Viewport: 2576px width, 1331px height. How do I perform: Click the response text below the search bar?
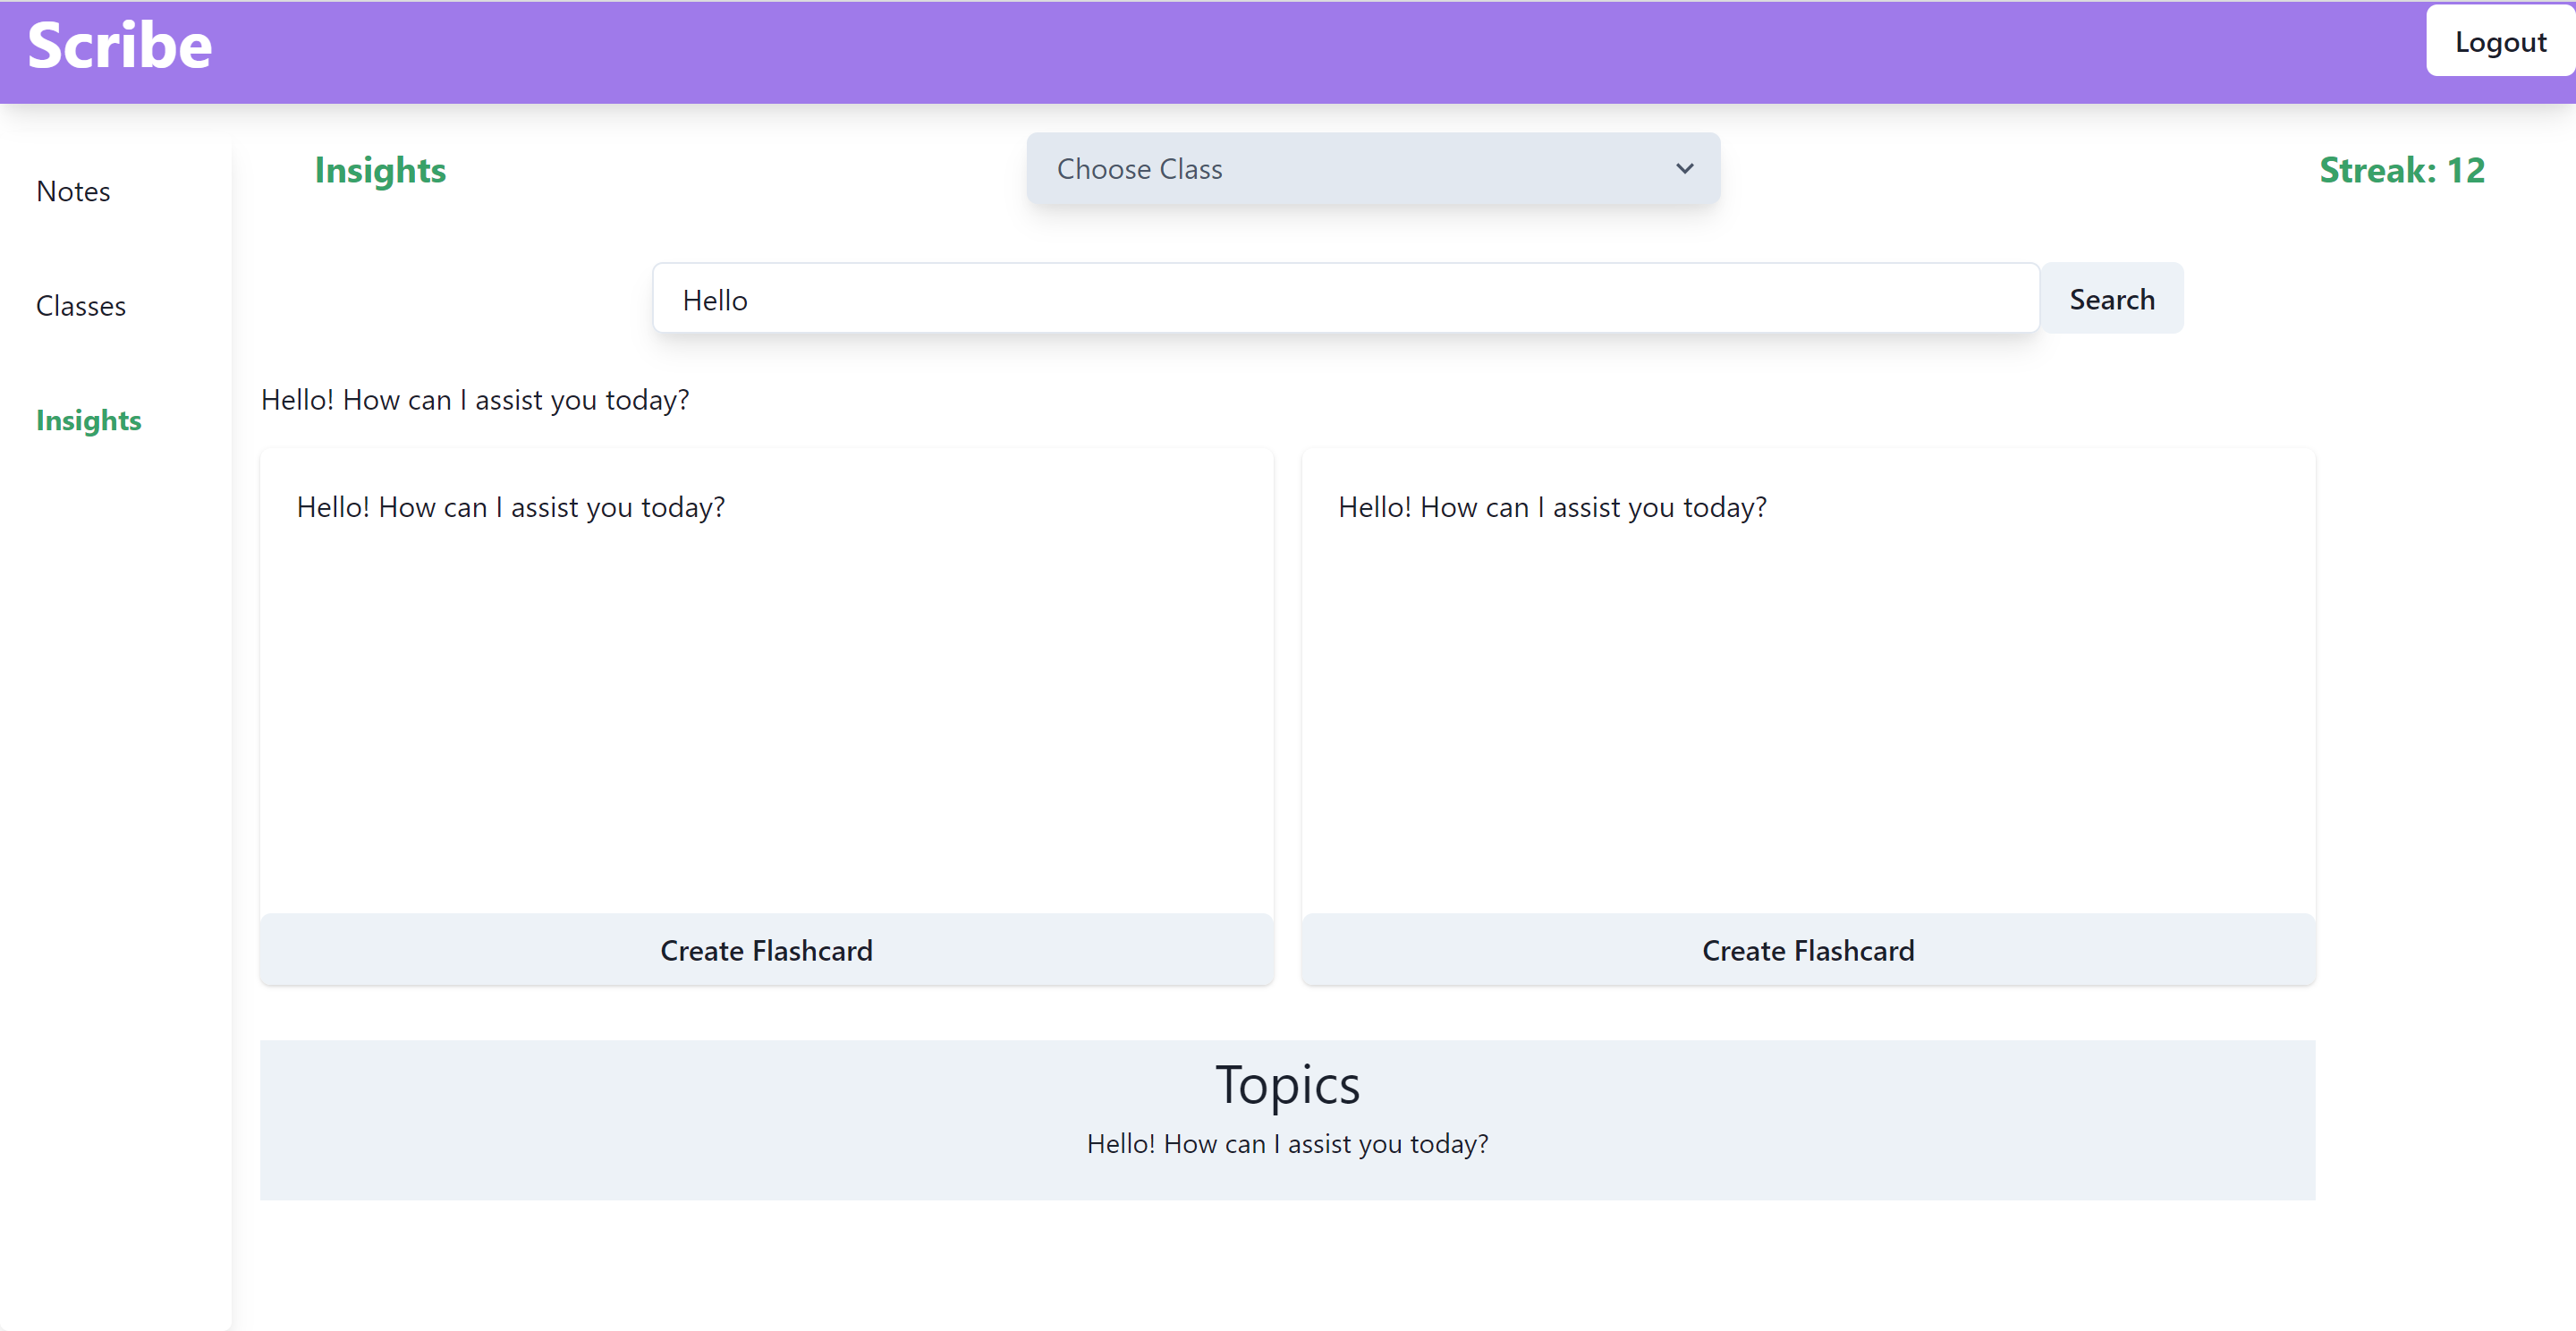tap(475, 400)
